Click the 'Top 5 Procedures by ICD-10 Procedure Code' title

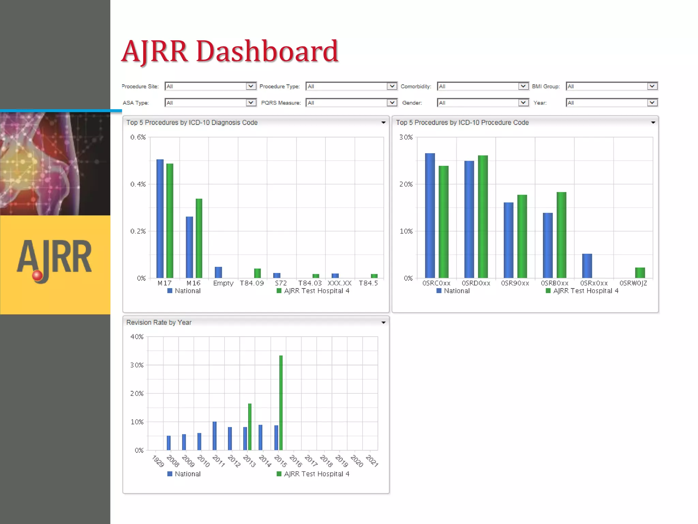tap(462, 122)
